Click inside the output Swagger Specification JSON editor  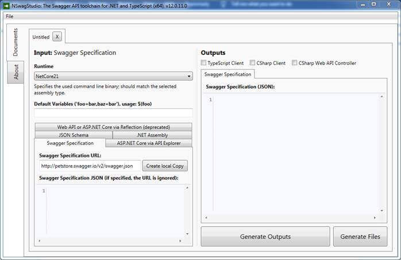click(296, 153)
